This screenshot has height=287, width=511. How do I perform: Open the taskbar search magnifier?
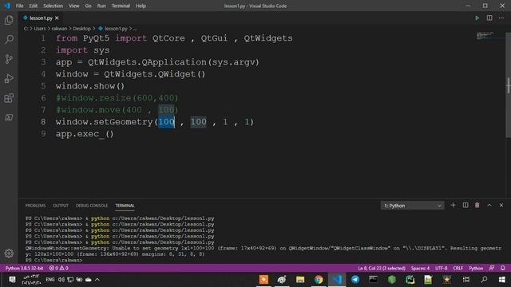click(x=485, y=280)
